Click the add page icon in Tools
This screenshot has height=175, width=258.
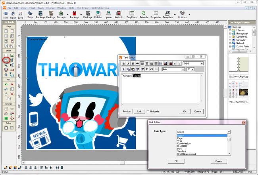tap(6, 31)
